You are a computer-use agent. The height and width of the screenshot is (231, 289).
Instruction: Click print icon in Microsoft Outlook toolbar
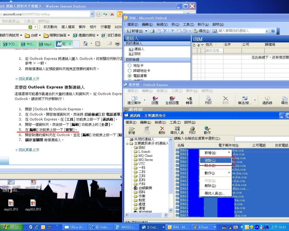click(152, 31)
